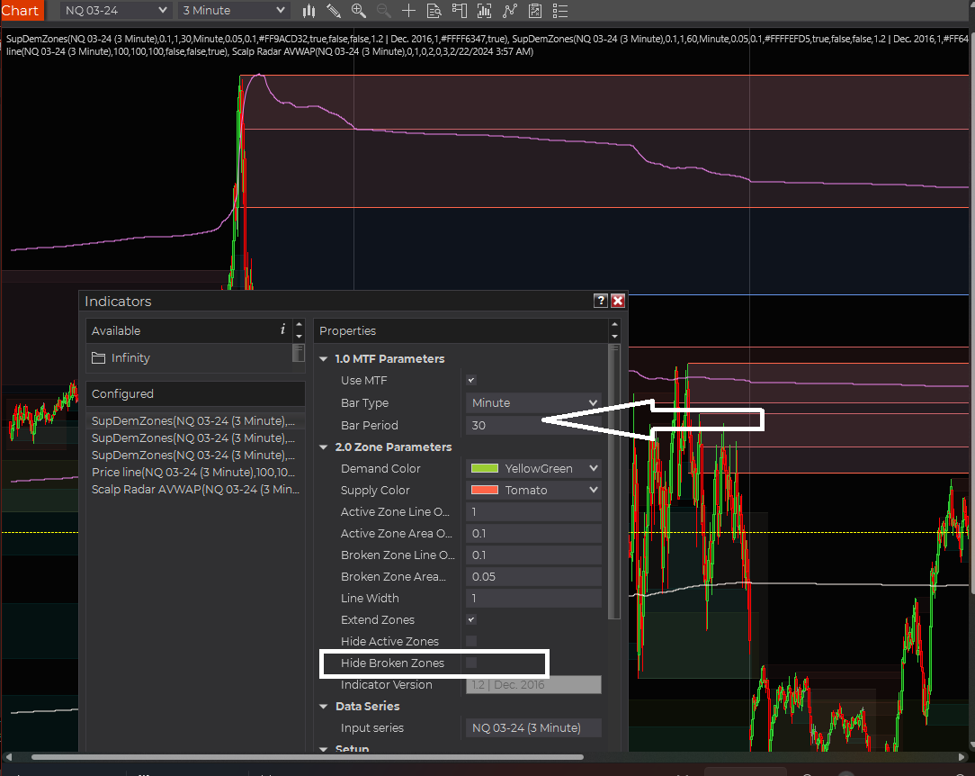Image resolution: width=975 pixels, height=776 pixels.
Task: Open the 3 Minute interval dropdown
Action: 232,10
